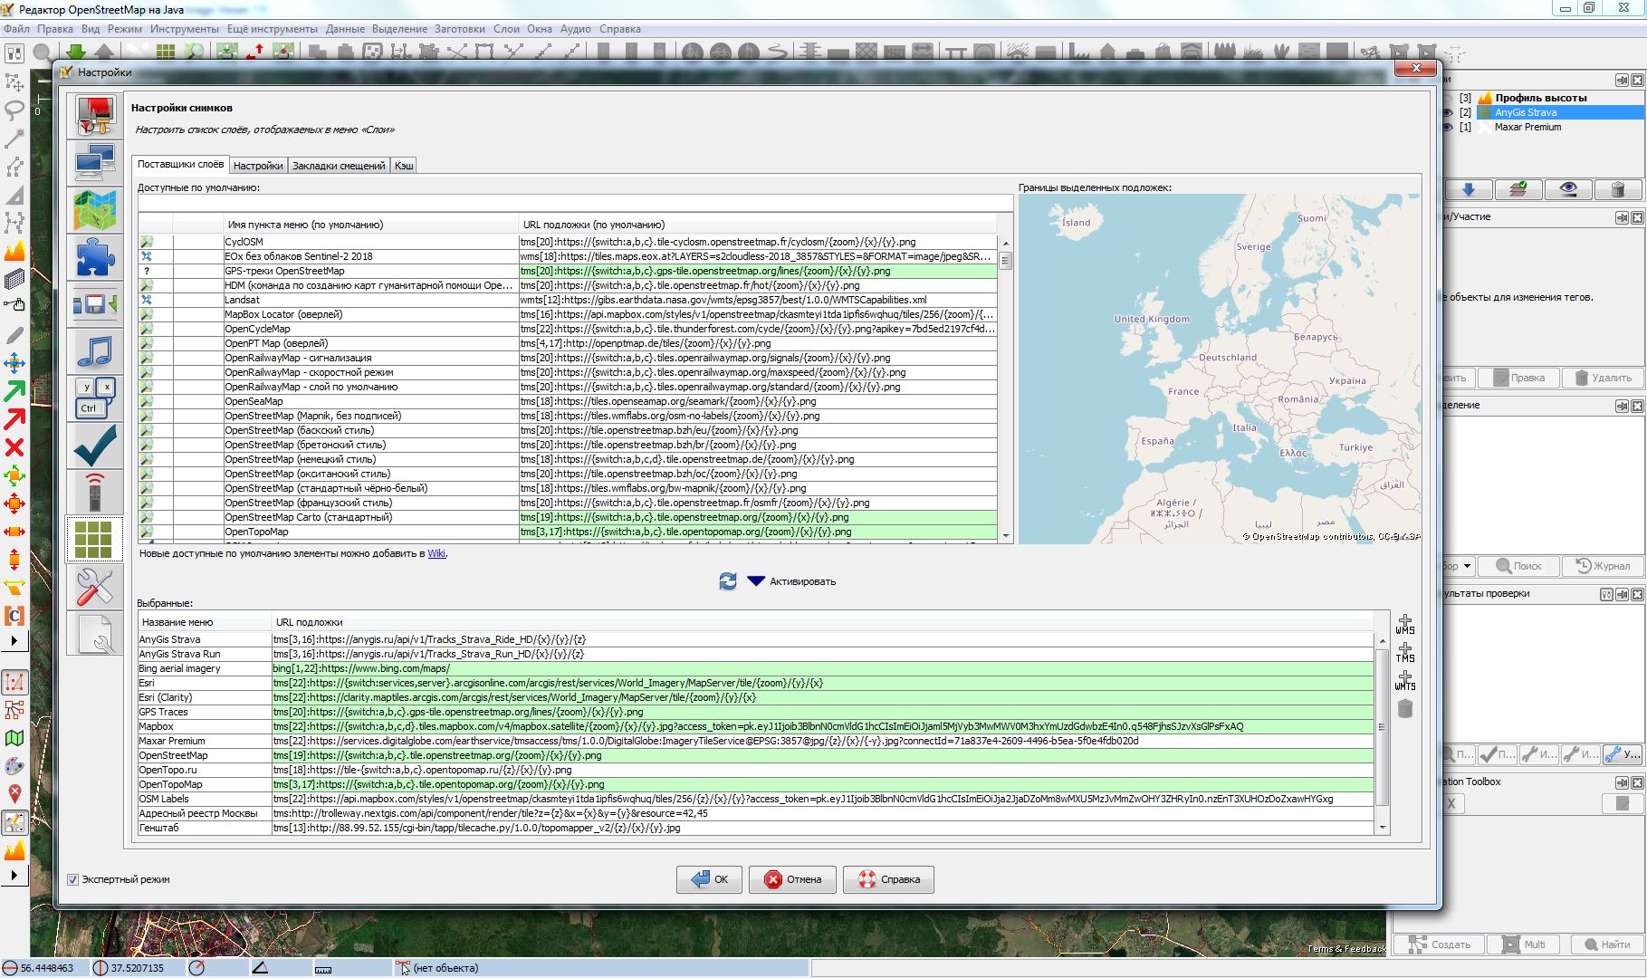The width and height of the screenshot is (1647, 978).
Task: Open the Справка menu
Action: (619, 29)
